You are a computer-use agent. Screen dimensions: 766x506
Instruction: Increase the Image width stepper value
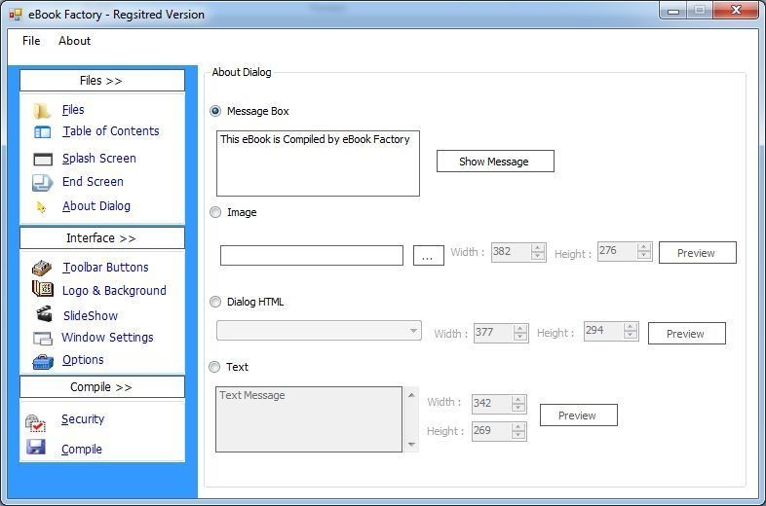point(538,248)
